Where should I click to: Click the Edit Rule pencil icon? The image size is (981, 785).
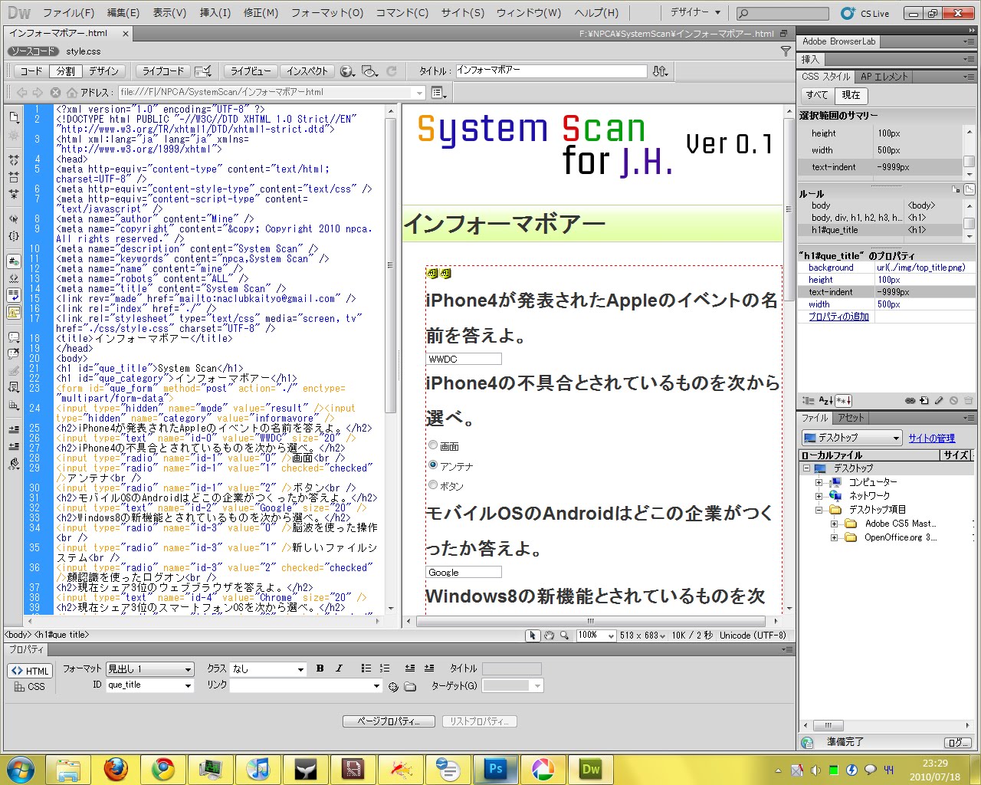point(939,400)
